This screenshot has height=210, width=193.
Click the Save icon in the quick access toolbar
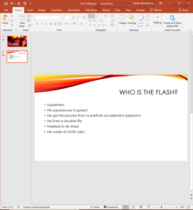(x=6, y=3)
